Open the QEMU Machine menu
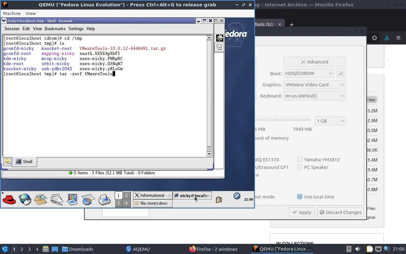This screenshot has height=254, width=406. click(12, 13)
